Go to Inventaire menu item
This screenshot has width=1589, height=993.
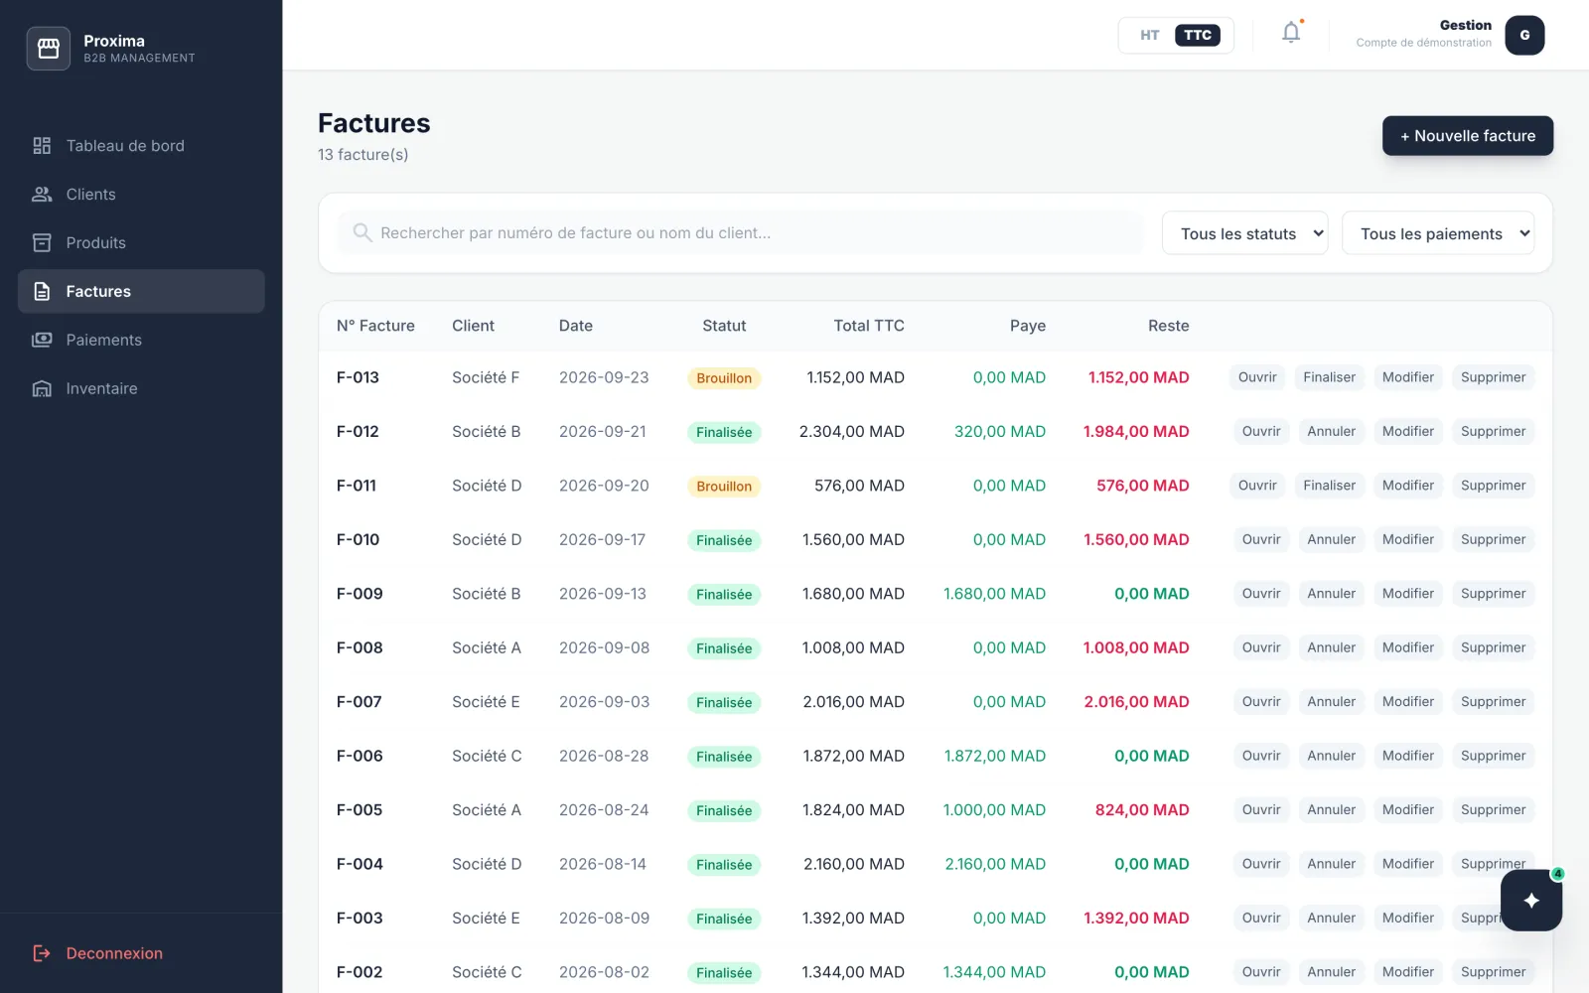pyautogui.click(x=141, y=388)
